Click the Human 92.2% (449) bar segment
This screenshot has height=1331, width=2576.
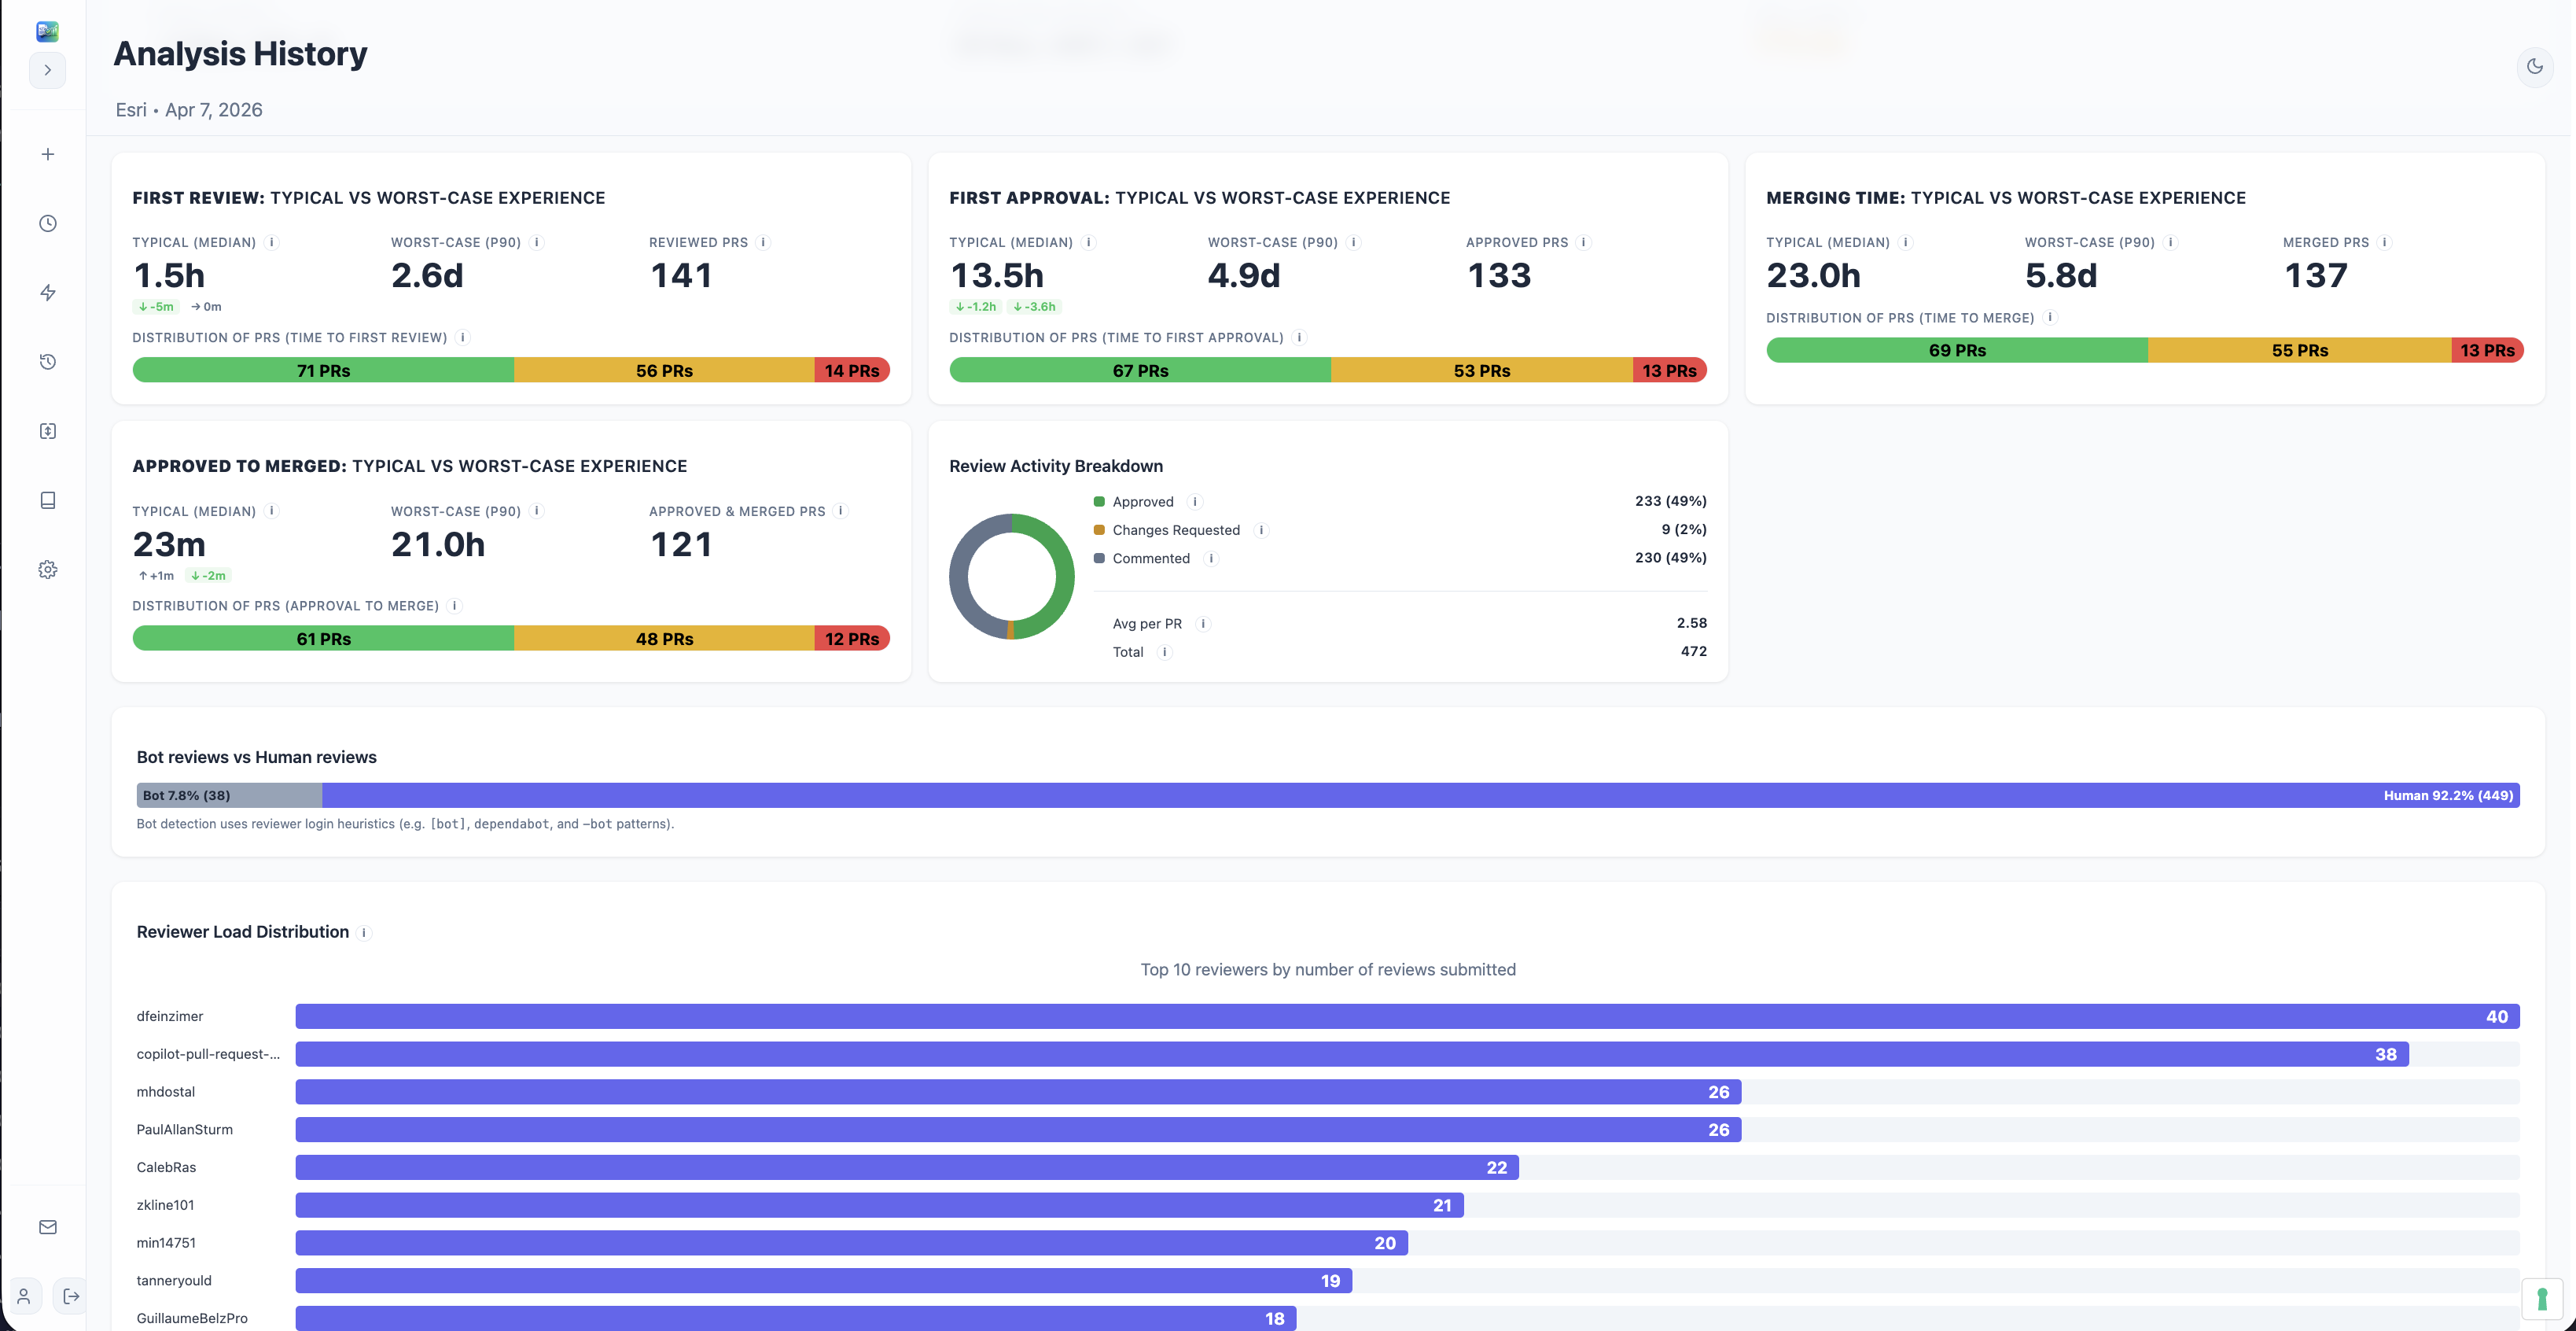[x=1421, y=795]
